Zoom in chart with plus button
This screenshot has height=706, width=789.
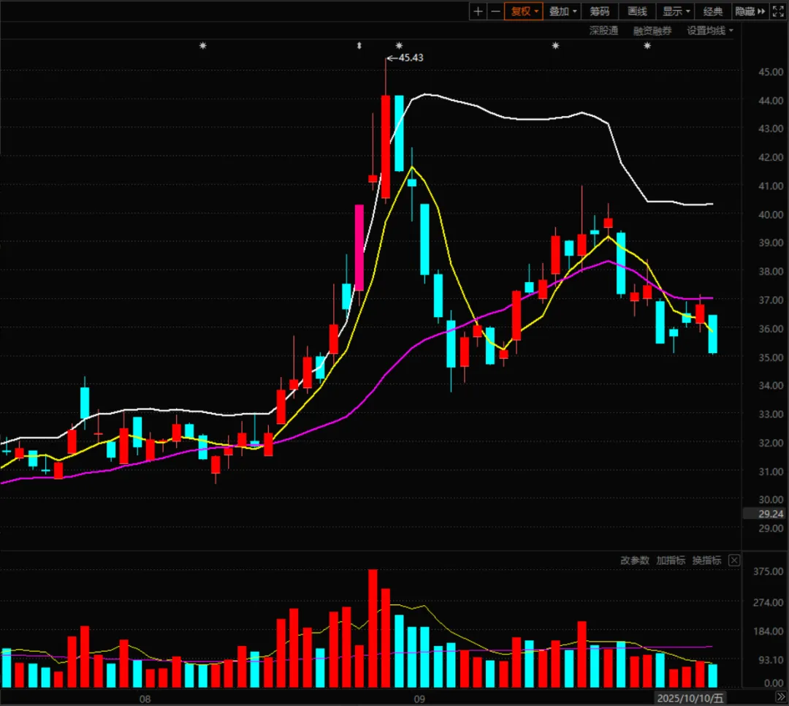pos(478,11)
